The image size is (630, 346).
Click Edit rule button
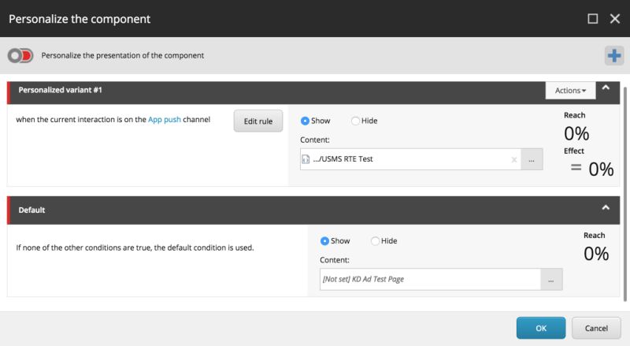(x=258, y=121)
